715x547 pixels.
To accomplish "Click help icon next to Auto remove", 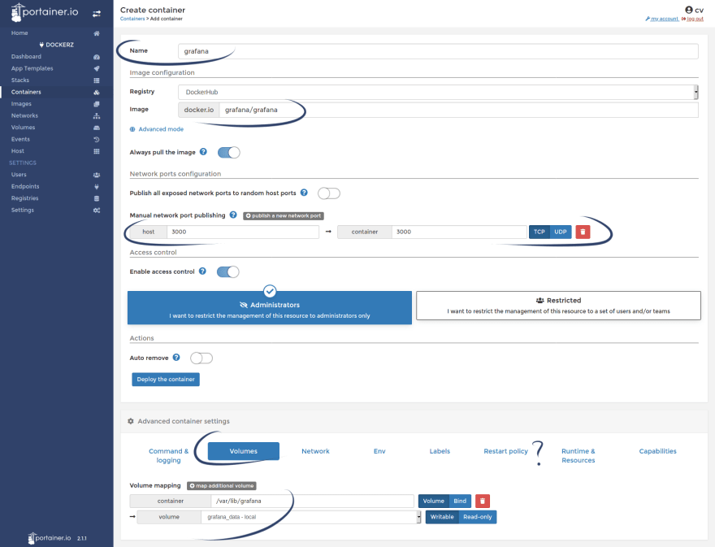I will point(176,357).
